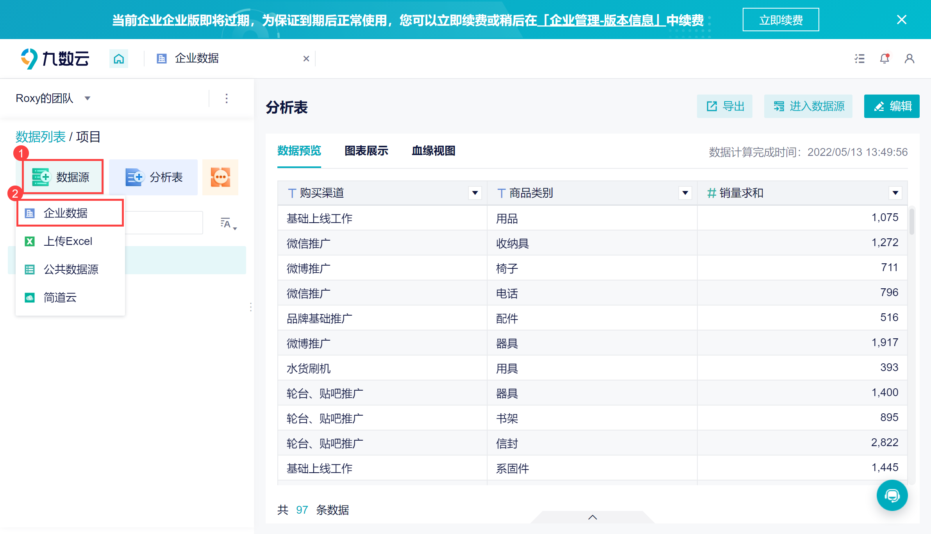931x534 pixels.
Task: Click the home icon in top bar
Action: coord(119,59)
